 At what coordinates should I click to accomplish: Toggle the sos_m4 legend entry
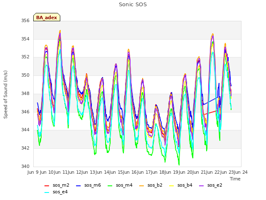click(120, 185)
